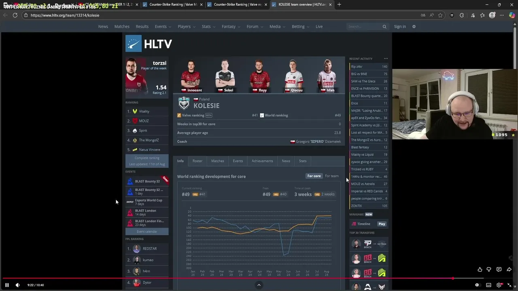Like the video with thumbs up icon
518x291 pixels.
pos(480,270)
